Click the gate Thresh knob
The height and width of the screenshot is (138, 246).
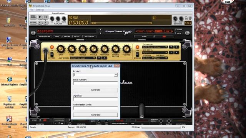click(98, 121)
